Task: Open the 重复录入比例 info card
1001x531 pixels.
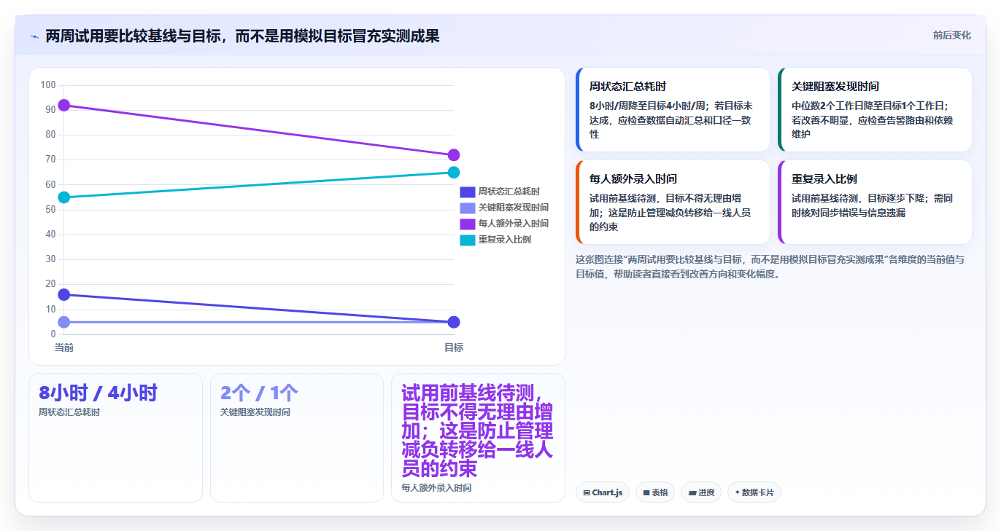Action: 875,202
